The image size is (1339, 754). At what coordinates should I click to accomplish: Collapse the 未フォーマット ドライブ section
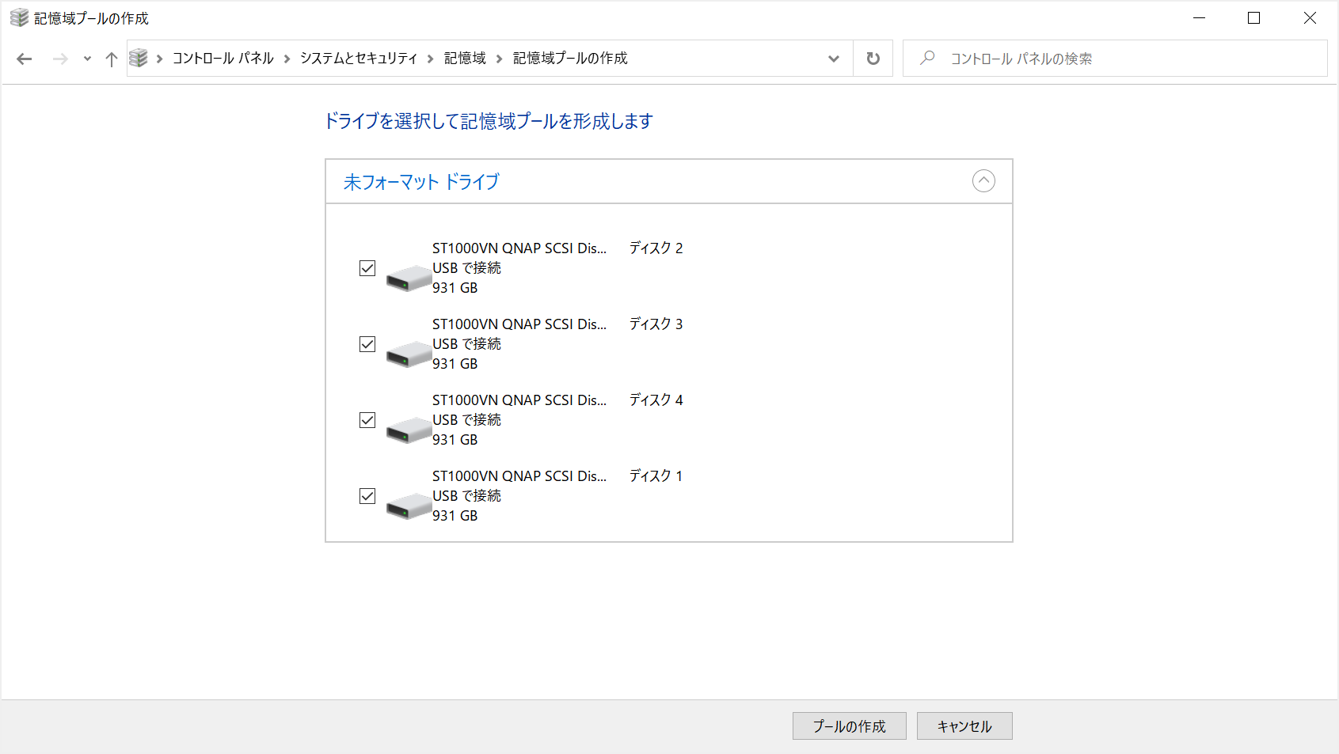tap(983, 181)
